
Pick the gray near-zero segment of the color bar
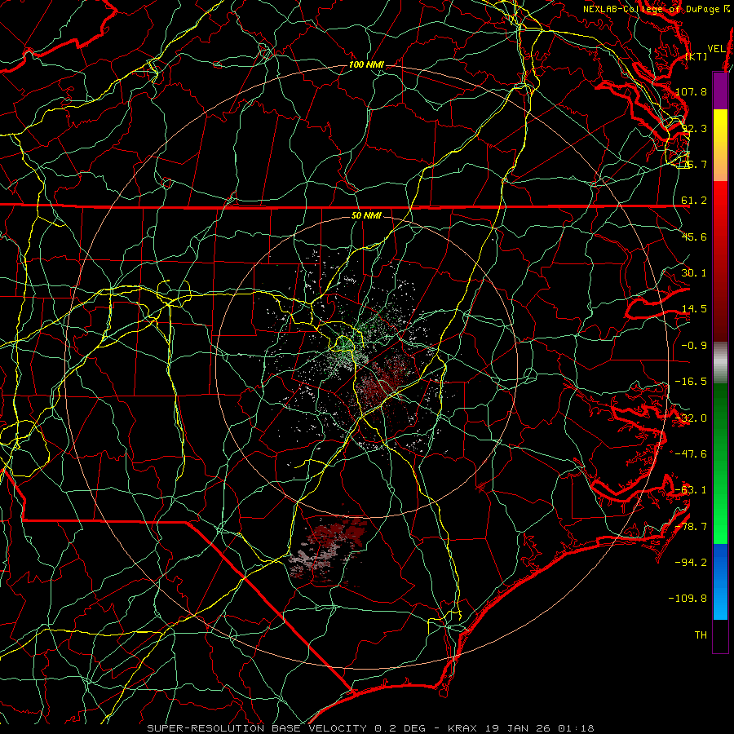[720, 361]
